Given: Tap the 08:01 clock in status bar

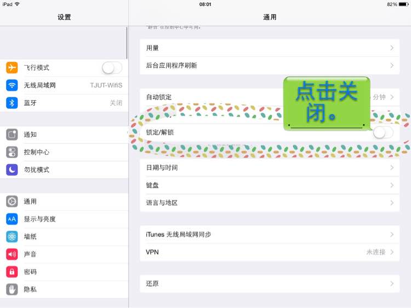Looking at the screenshot, I should [x=206, y=4].
